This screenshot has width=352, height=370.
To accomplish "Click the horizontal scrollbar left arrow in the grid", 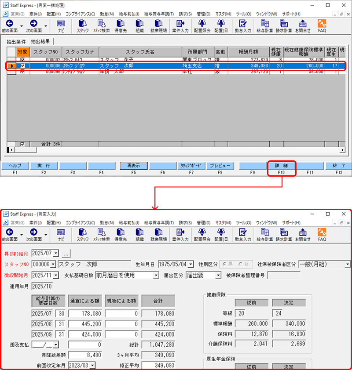I will coord(11,150).
